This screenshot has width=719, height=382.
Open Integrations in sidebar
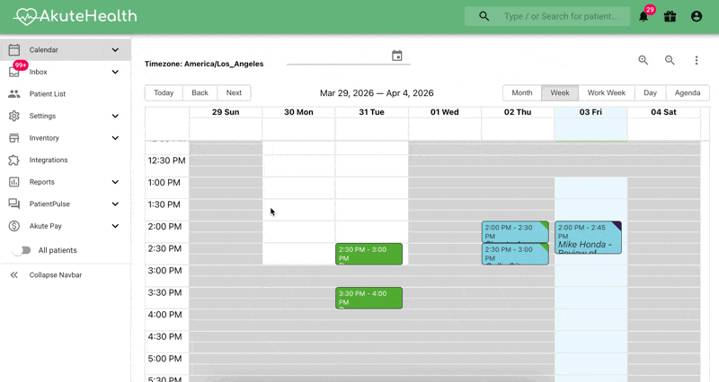(x=65, y=160)
